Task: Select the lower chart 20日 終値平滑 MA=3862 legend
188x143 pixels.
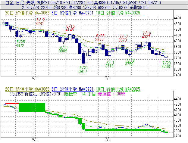Action: (27, 89)
